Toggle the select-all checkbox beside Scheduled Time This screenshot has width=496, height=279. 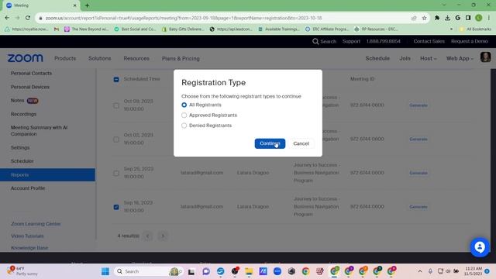click(116, 79)
